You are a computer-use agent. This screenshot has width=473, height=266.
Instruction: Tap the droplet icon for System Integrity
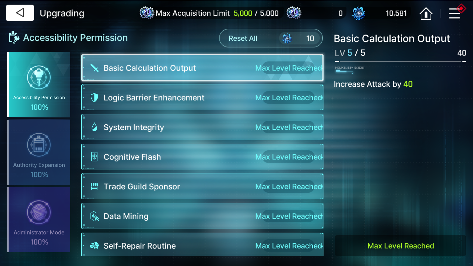coord(94,127)
